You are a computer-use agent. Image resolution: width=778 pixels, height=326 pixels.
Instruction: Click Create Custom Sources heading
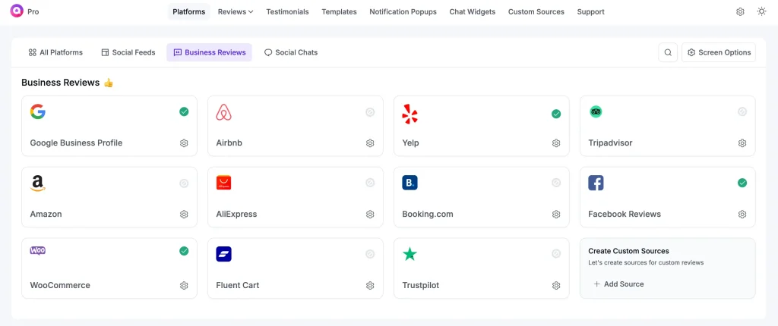(x=628, y=251)
